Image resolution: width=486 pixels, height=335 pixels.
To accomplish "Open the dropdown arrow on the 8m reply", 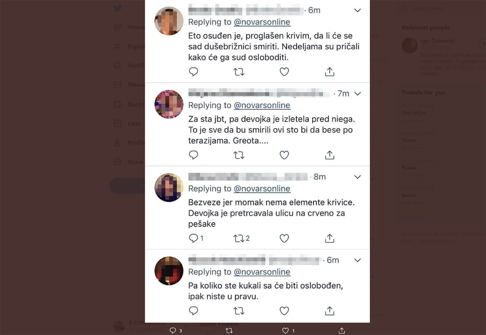I will pos(357,177).
